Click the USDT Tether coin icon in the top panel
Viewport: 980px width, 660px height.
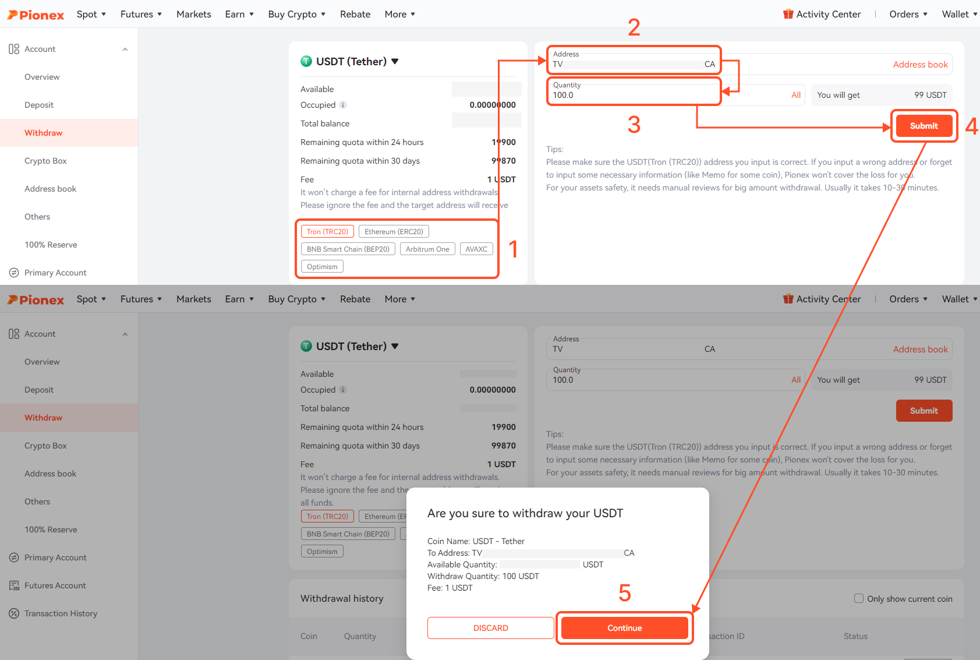coord(306,61)
